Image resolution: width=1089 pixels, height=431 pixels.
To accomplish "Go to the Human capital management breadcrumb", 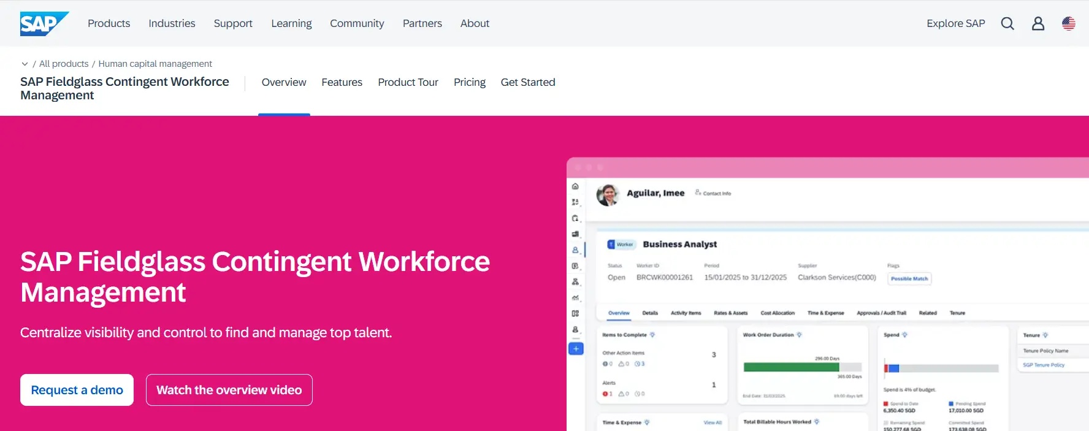I will coord(155,64).
